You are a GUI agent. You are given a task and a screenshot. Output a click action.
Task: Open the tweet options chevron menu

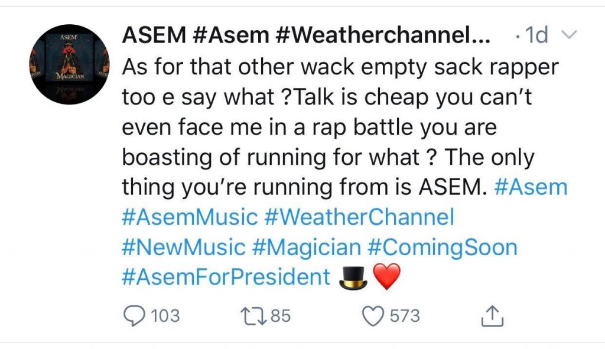tap(568, 37)
